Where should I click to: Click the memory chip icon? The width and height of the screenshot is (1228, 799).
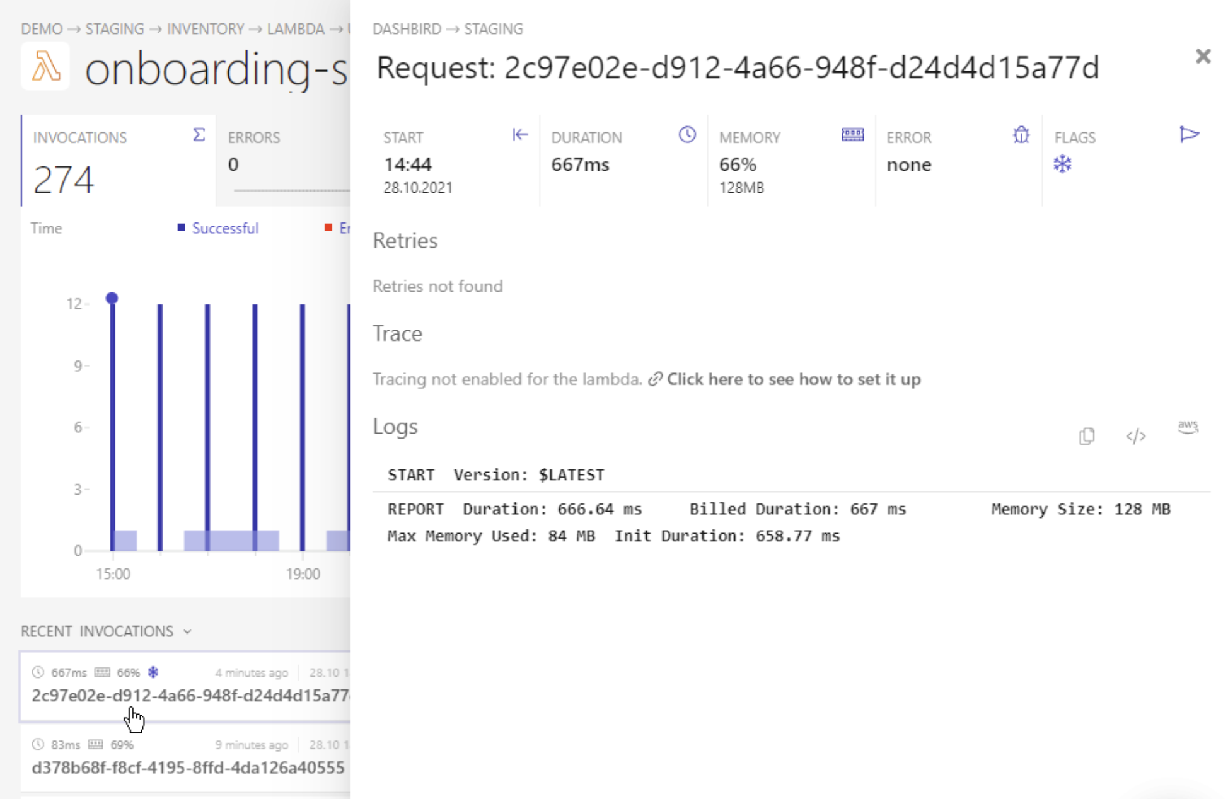[852, 134]
